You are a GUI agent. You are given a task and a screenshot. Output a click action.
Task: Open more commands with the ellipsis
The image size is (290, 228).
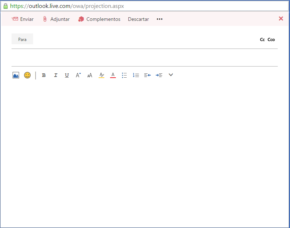click(159, 19)
